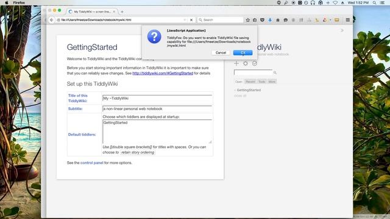Screen dimensions: 390x219
Task: Click the question mark icon in the dialog
Action: click(154, 36)
